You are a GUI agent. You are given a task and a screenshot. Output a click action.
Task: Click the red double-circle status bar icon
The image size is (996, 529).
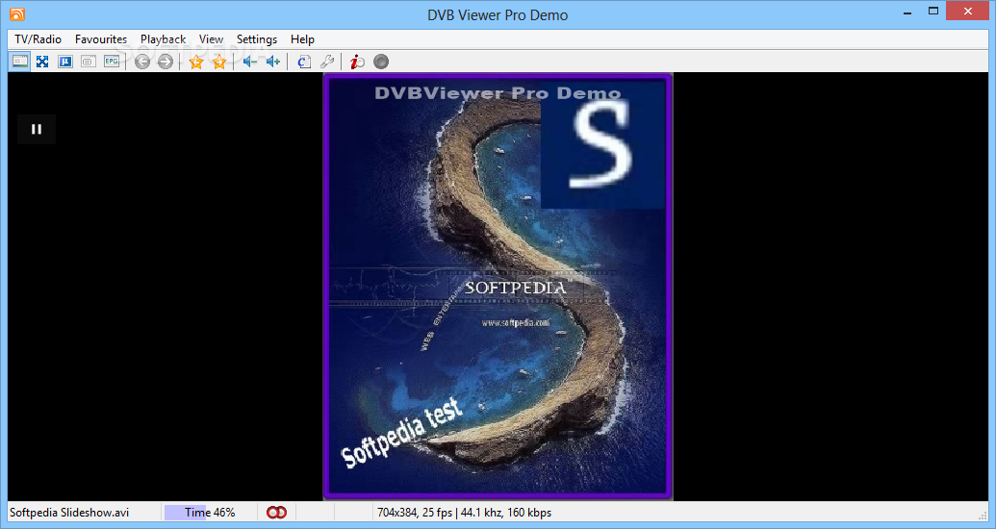276,513
